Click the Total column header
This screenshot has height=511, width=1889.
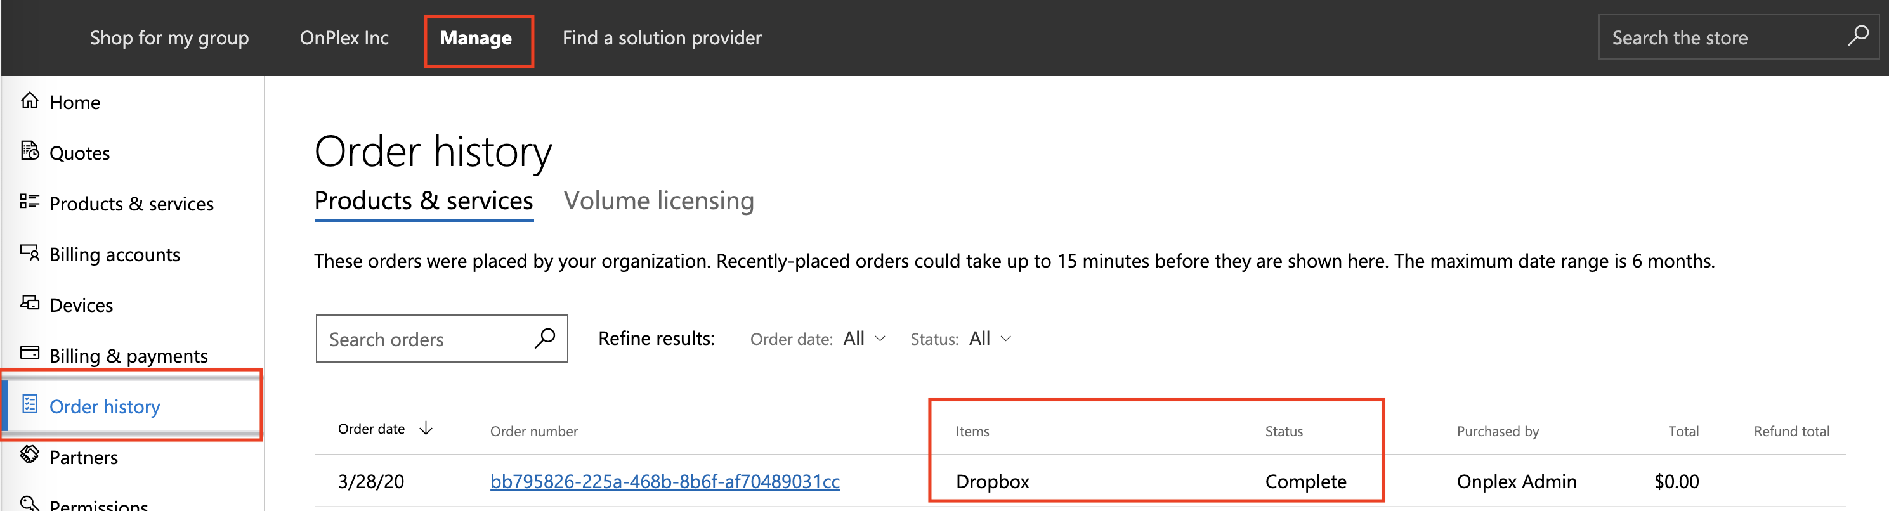click(1683, 431)
